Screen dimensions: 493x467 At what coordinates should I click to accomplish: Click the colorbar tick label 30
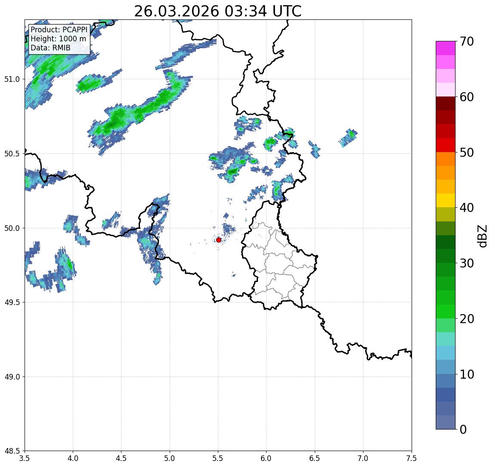pos(467,263)
